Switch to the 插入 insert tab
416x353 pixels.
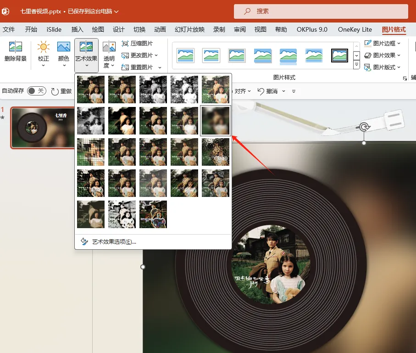pos(77,29)
